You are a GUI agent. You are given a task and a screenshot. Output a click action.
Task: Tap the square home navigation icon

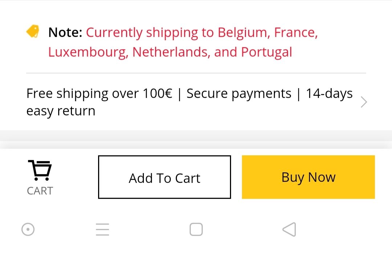coord(196,229)
